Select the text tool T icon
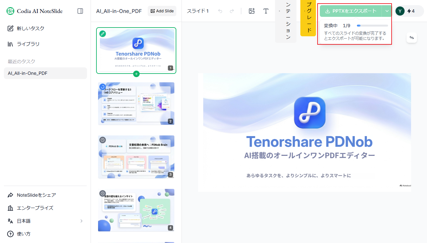The height and width of the screenshot is (243, 427). click(x=266, y=11)
